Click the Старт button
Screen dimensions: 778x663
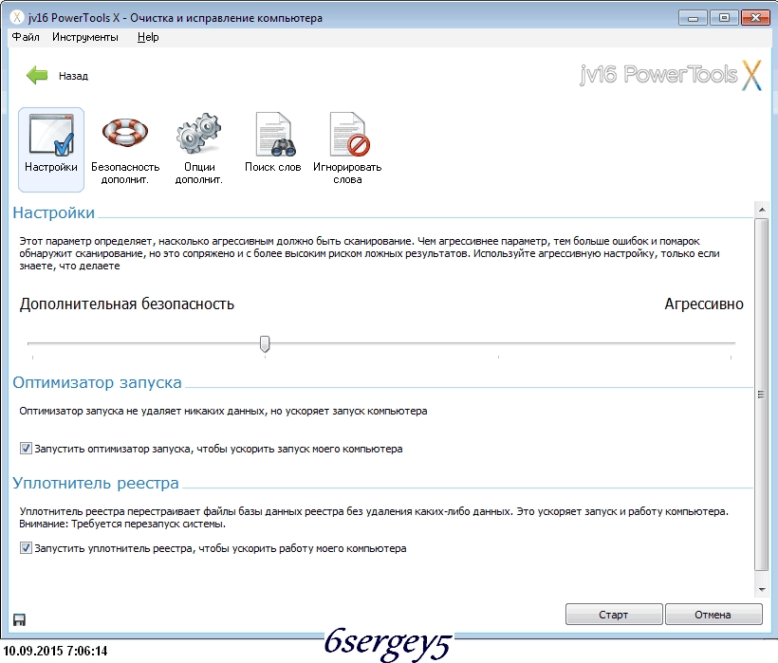(614, 615)
